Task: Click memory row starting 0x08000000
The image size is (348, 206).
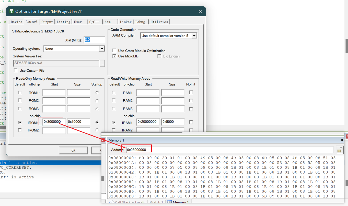Action: (222, 158)
